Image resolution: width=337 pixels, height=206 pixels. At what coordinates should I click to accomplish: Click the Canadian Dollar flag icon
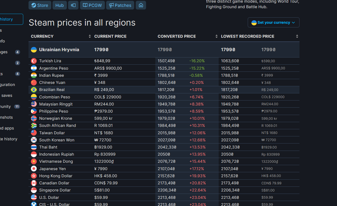click(x=34, y=183)
